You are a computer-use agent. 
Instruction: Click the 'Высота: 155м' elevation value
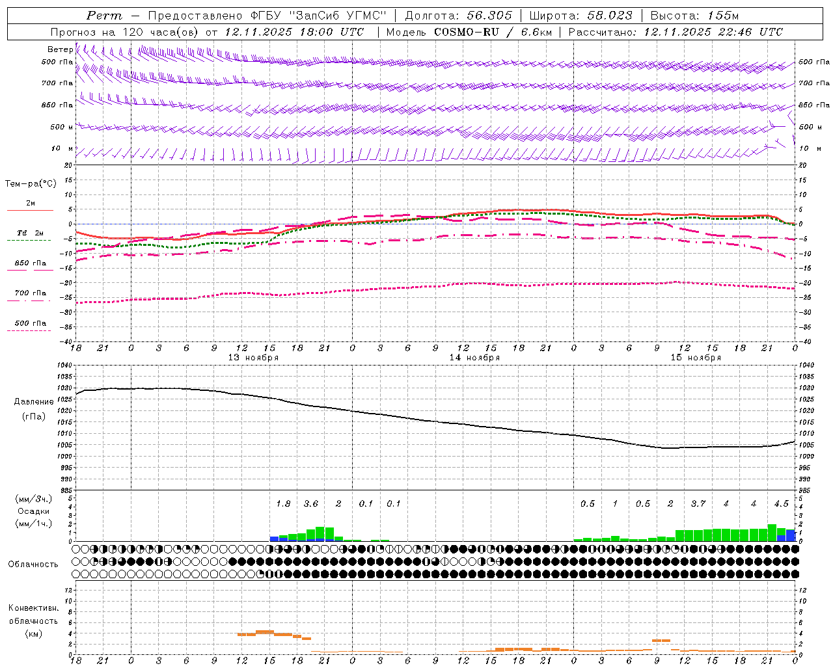point(694,16)
